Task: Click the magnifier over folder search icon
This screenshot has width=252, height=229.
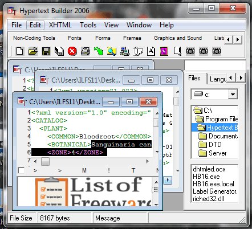Action: 112,51
